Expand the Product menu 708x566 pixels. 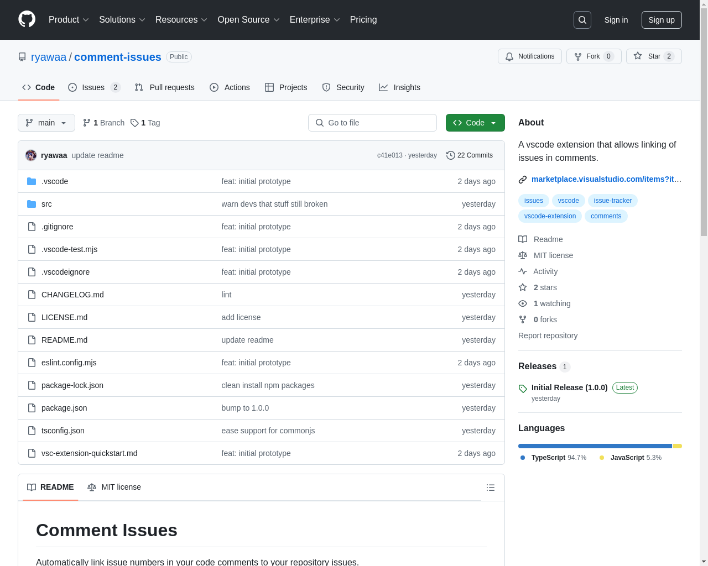click(69, 20)
